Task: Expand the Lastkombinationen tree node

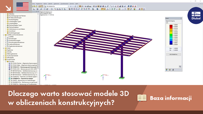Action: click(x=6, y=44)
